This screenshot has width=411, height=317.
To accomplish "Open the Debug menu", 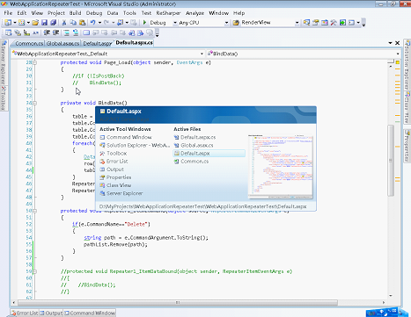I will coord(94,13).
